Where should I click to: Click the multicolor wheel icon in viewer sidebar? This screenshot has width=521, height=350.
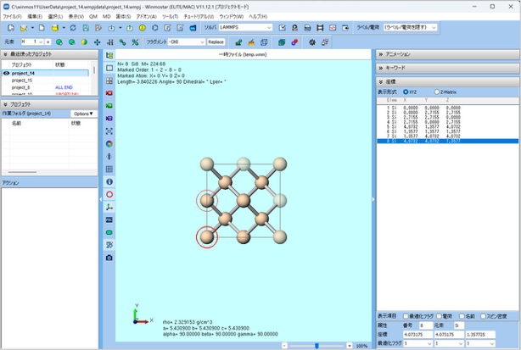pyautogui.click(x=109, y=144)
